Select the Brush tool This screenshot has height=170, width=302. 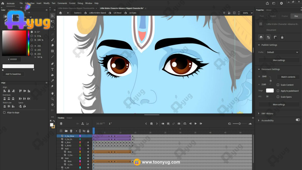[52, 40]
